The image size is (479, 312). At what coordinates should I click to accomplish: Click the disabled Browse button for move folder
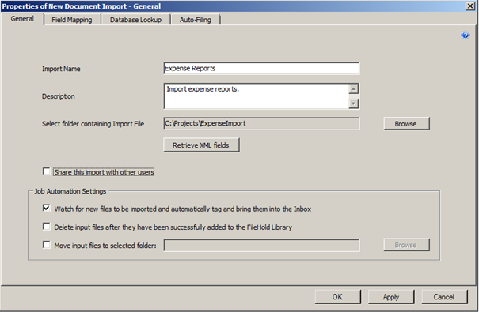tap(407, 245)
